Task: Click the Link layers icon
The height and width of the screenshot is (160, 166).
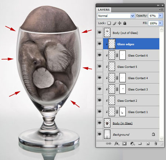Action: pyautogui.click(x=108, y=143)
